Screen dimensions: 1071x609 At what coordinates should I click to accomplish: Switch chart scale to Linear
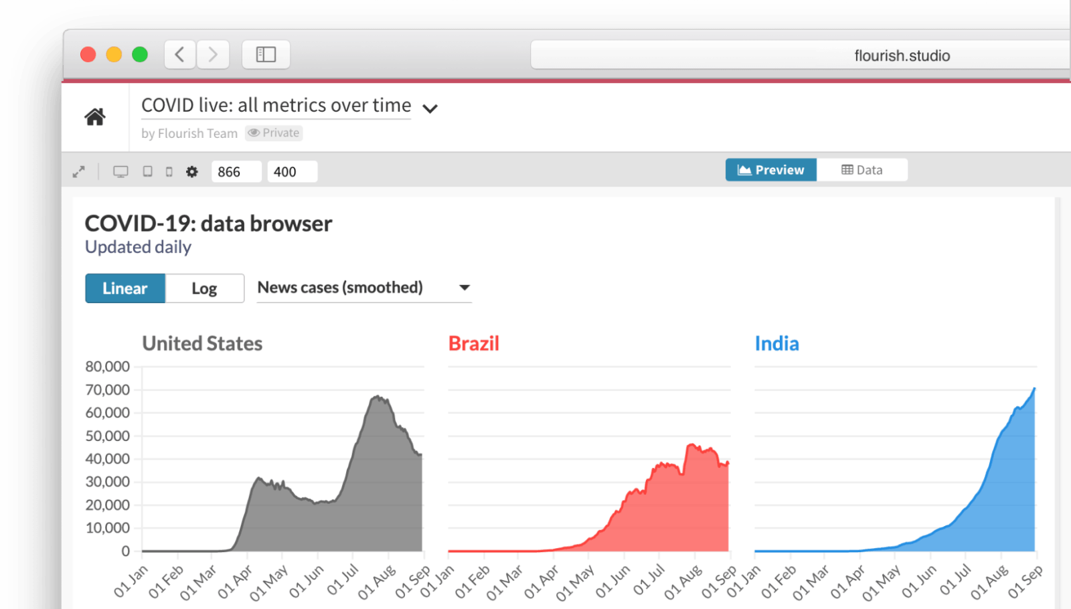125,288
